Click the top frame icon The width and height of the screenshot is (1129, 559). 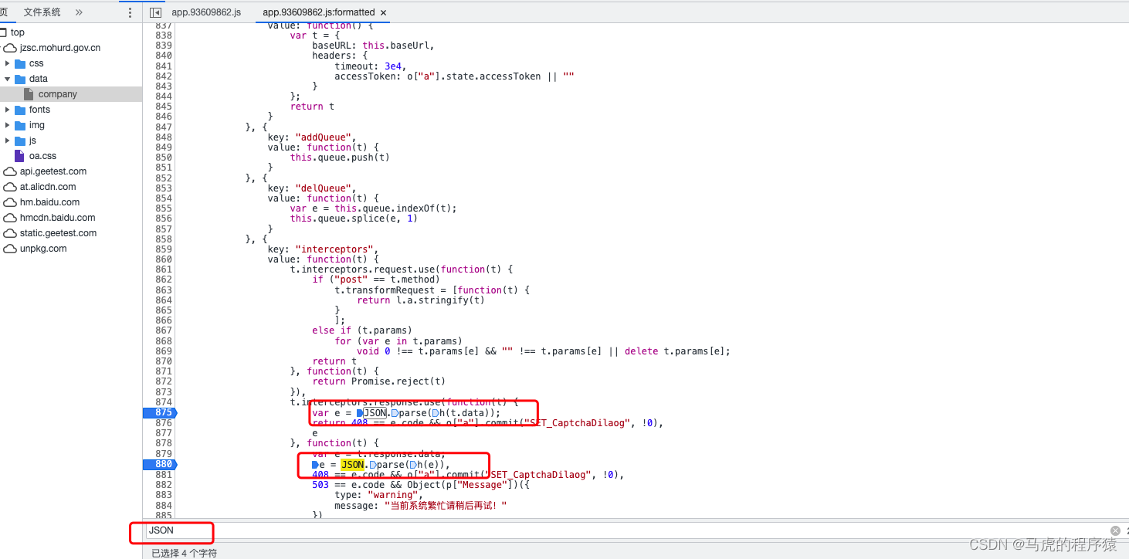coord(4,32)
